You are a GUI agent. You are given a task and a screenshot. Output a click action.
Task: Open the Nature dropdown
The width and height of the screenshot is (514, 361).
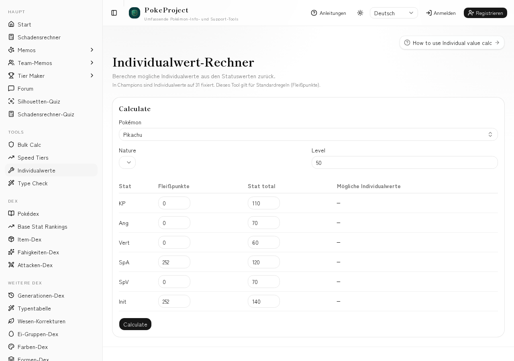pos(127,162)
